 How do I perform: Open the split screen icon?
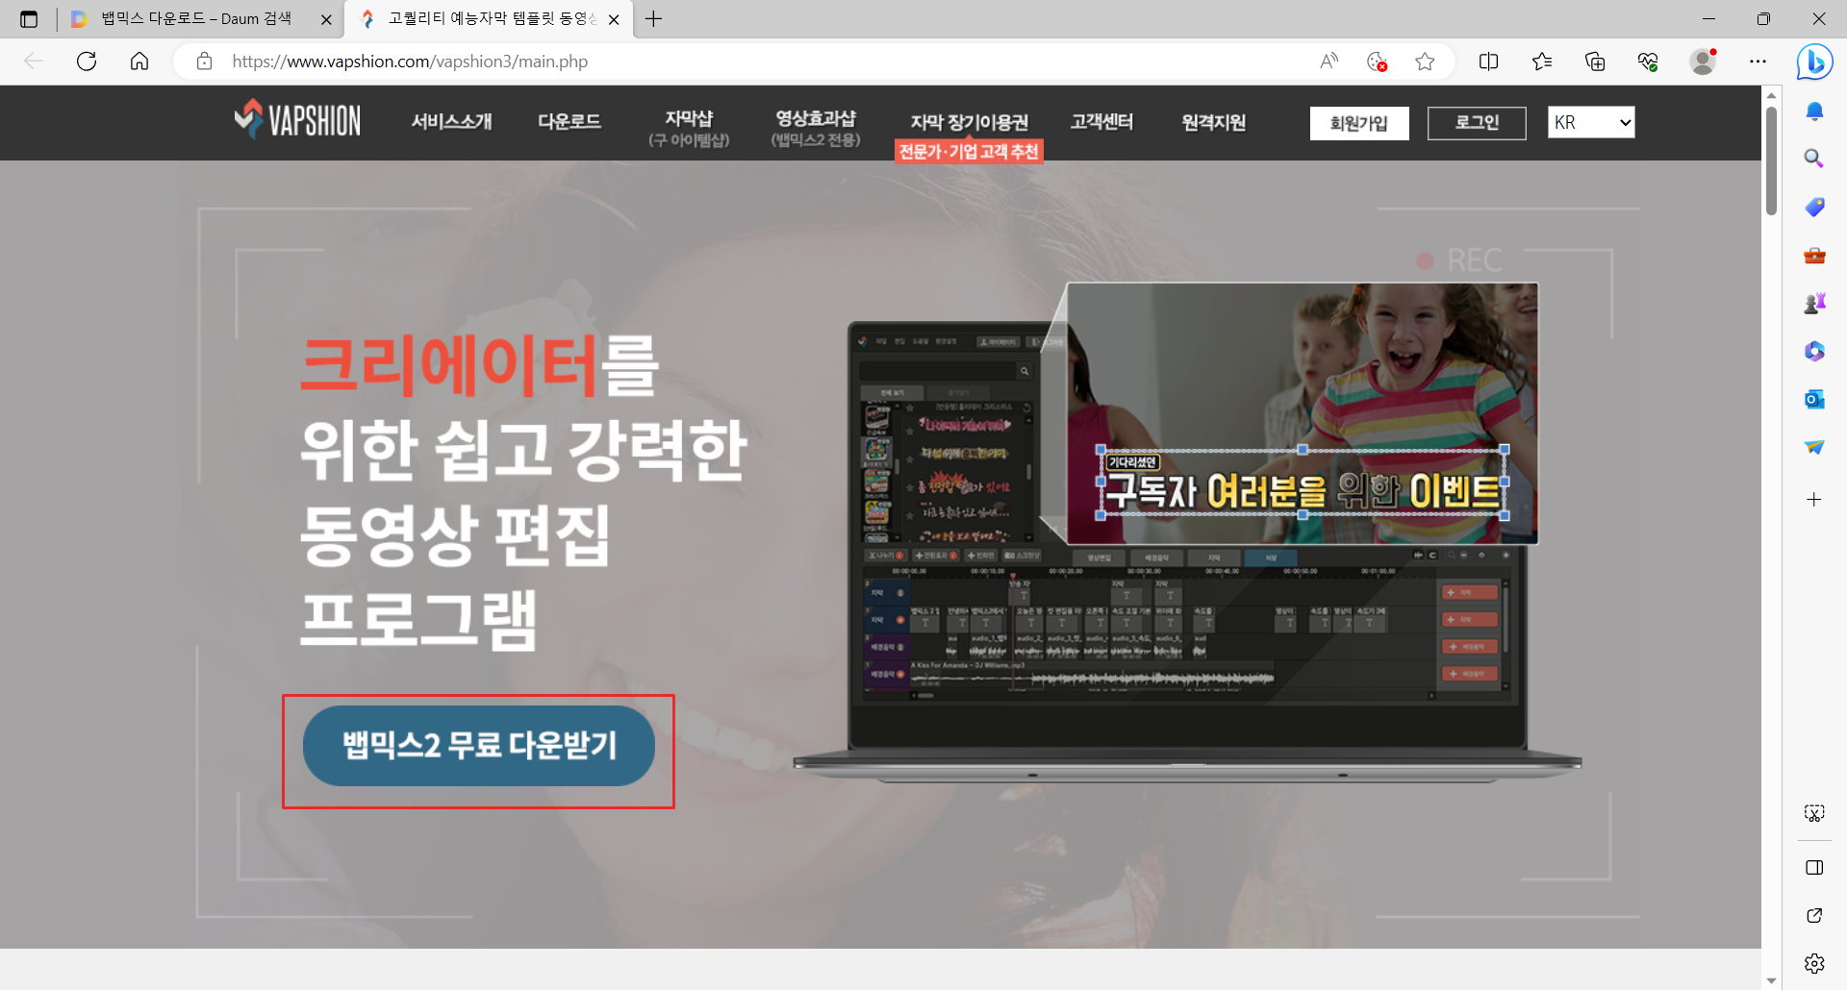tap(1489, 62)
